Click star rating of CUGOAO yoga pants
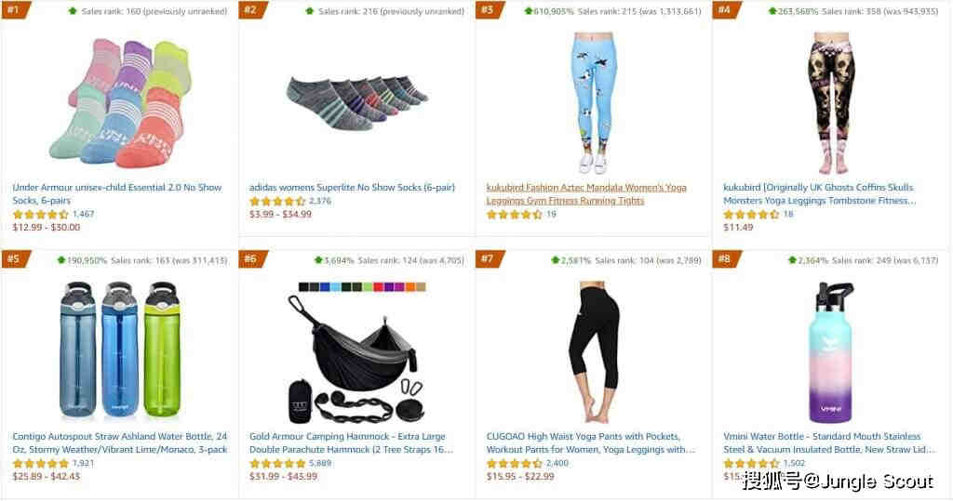The height and width of the screenshot is (501, 953). [x=514, y=463]
